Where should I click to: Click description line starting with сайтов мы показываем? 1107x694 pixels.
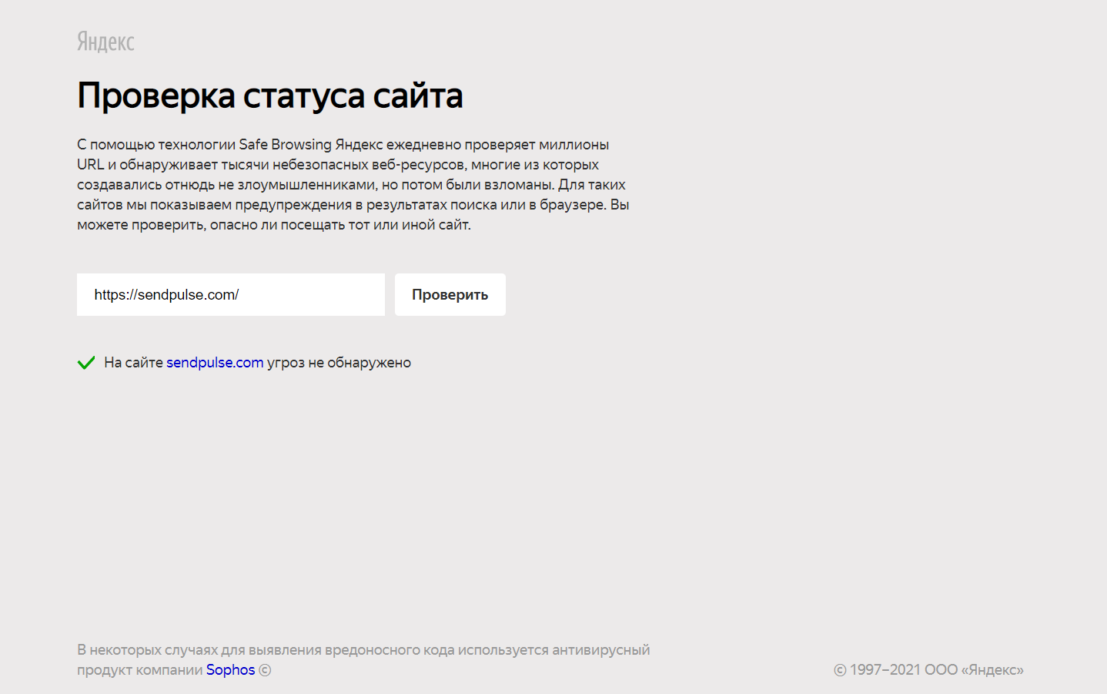[x=353, y=205]
